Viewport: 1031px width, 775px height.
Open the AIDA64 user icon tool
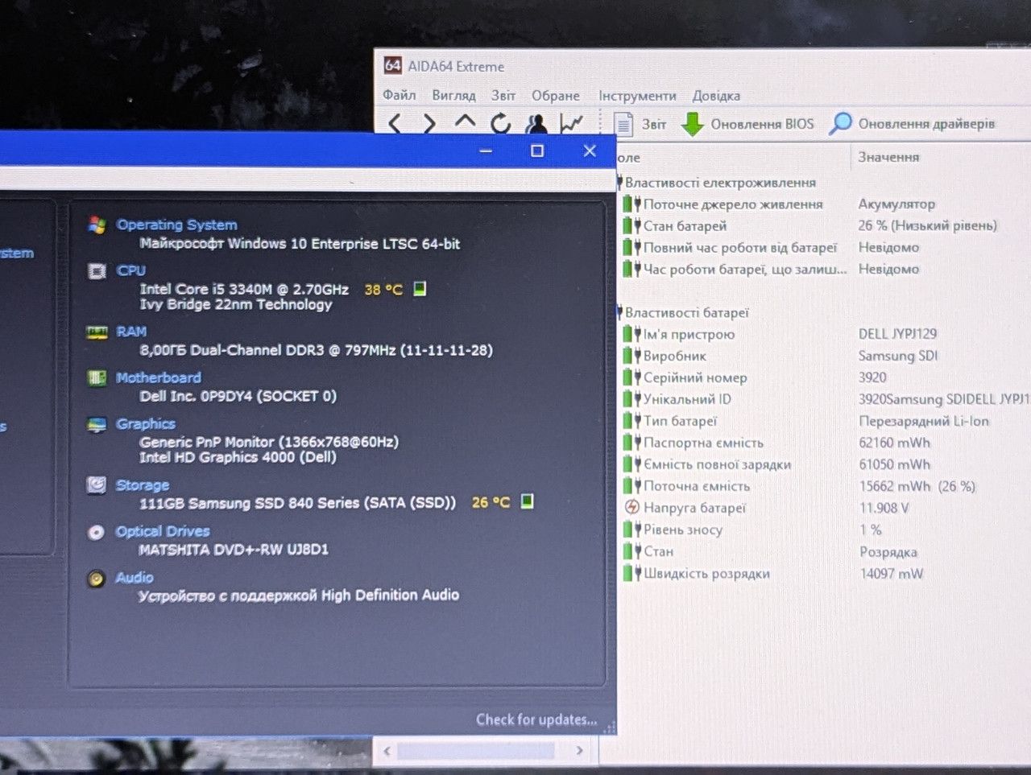tap(536, 123)
